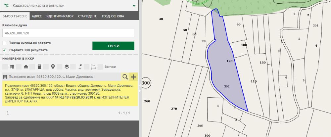Click parcel 260 on the map
331x137 pixels.
tap(147, 101)
